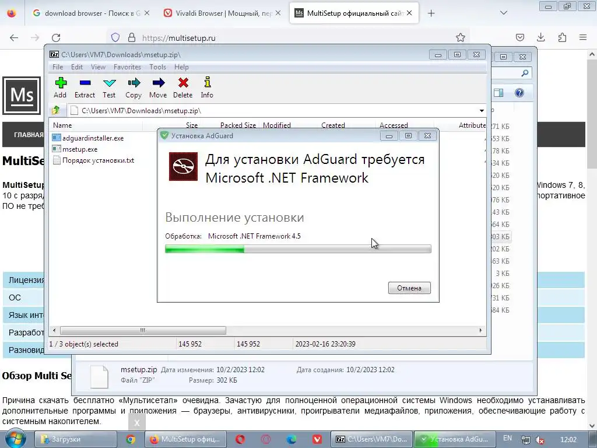
Task: Click ГЛАВНАЯ in website navigation
Action: click(29, 135)
